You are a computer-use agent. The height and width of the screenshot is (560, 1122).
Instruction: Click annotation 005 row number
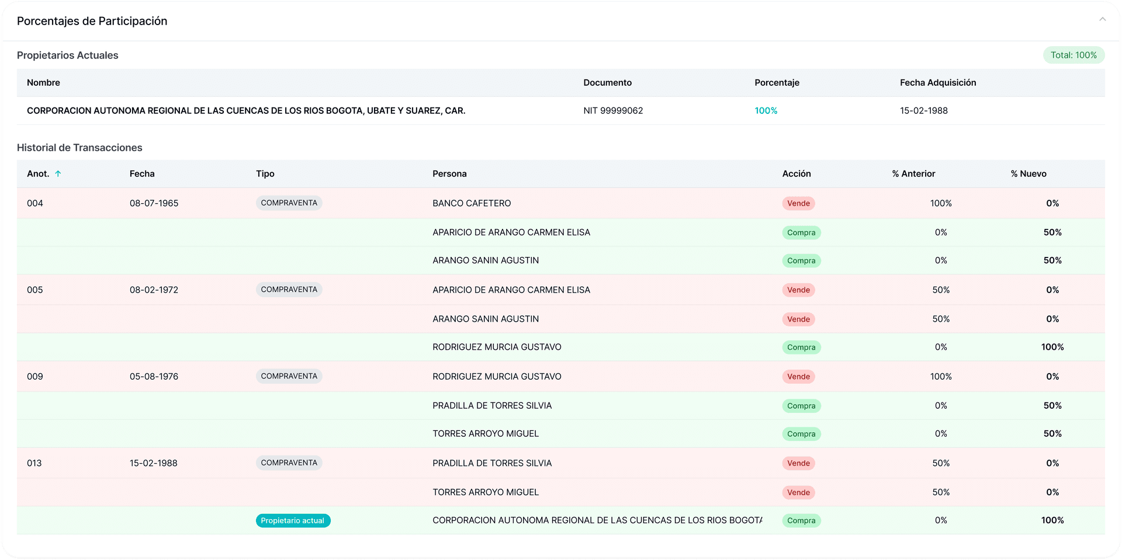[35, 290]
